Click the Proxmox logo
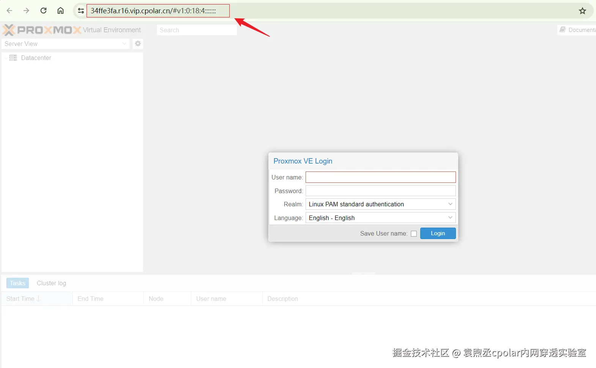Viewport: 596px width, 368px height. 42,30
